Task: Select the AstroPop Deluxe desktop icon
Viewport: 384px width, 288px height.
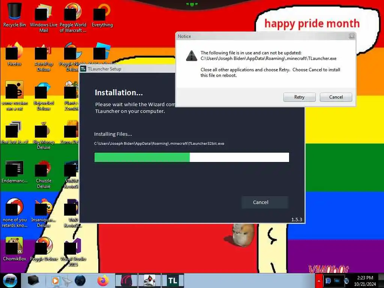Action: [43, 57]
